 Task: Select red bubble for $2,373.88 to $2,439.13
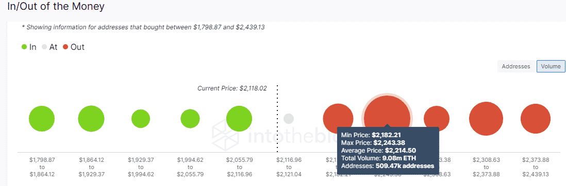[536, 119]
